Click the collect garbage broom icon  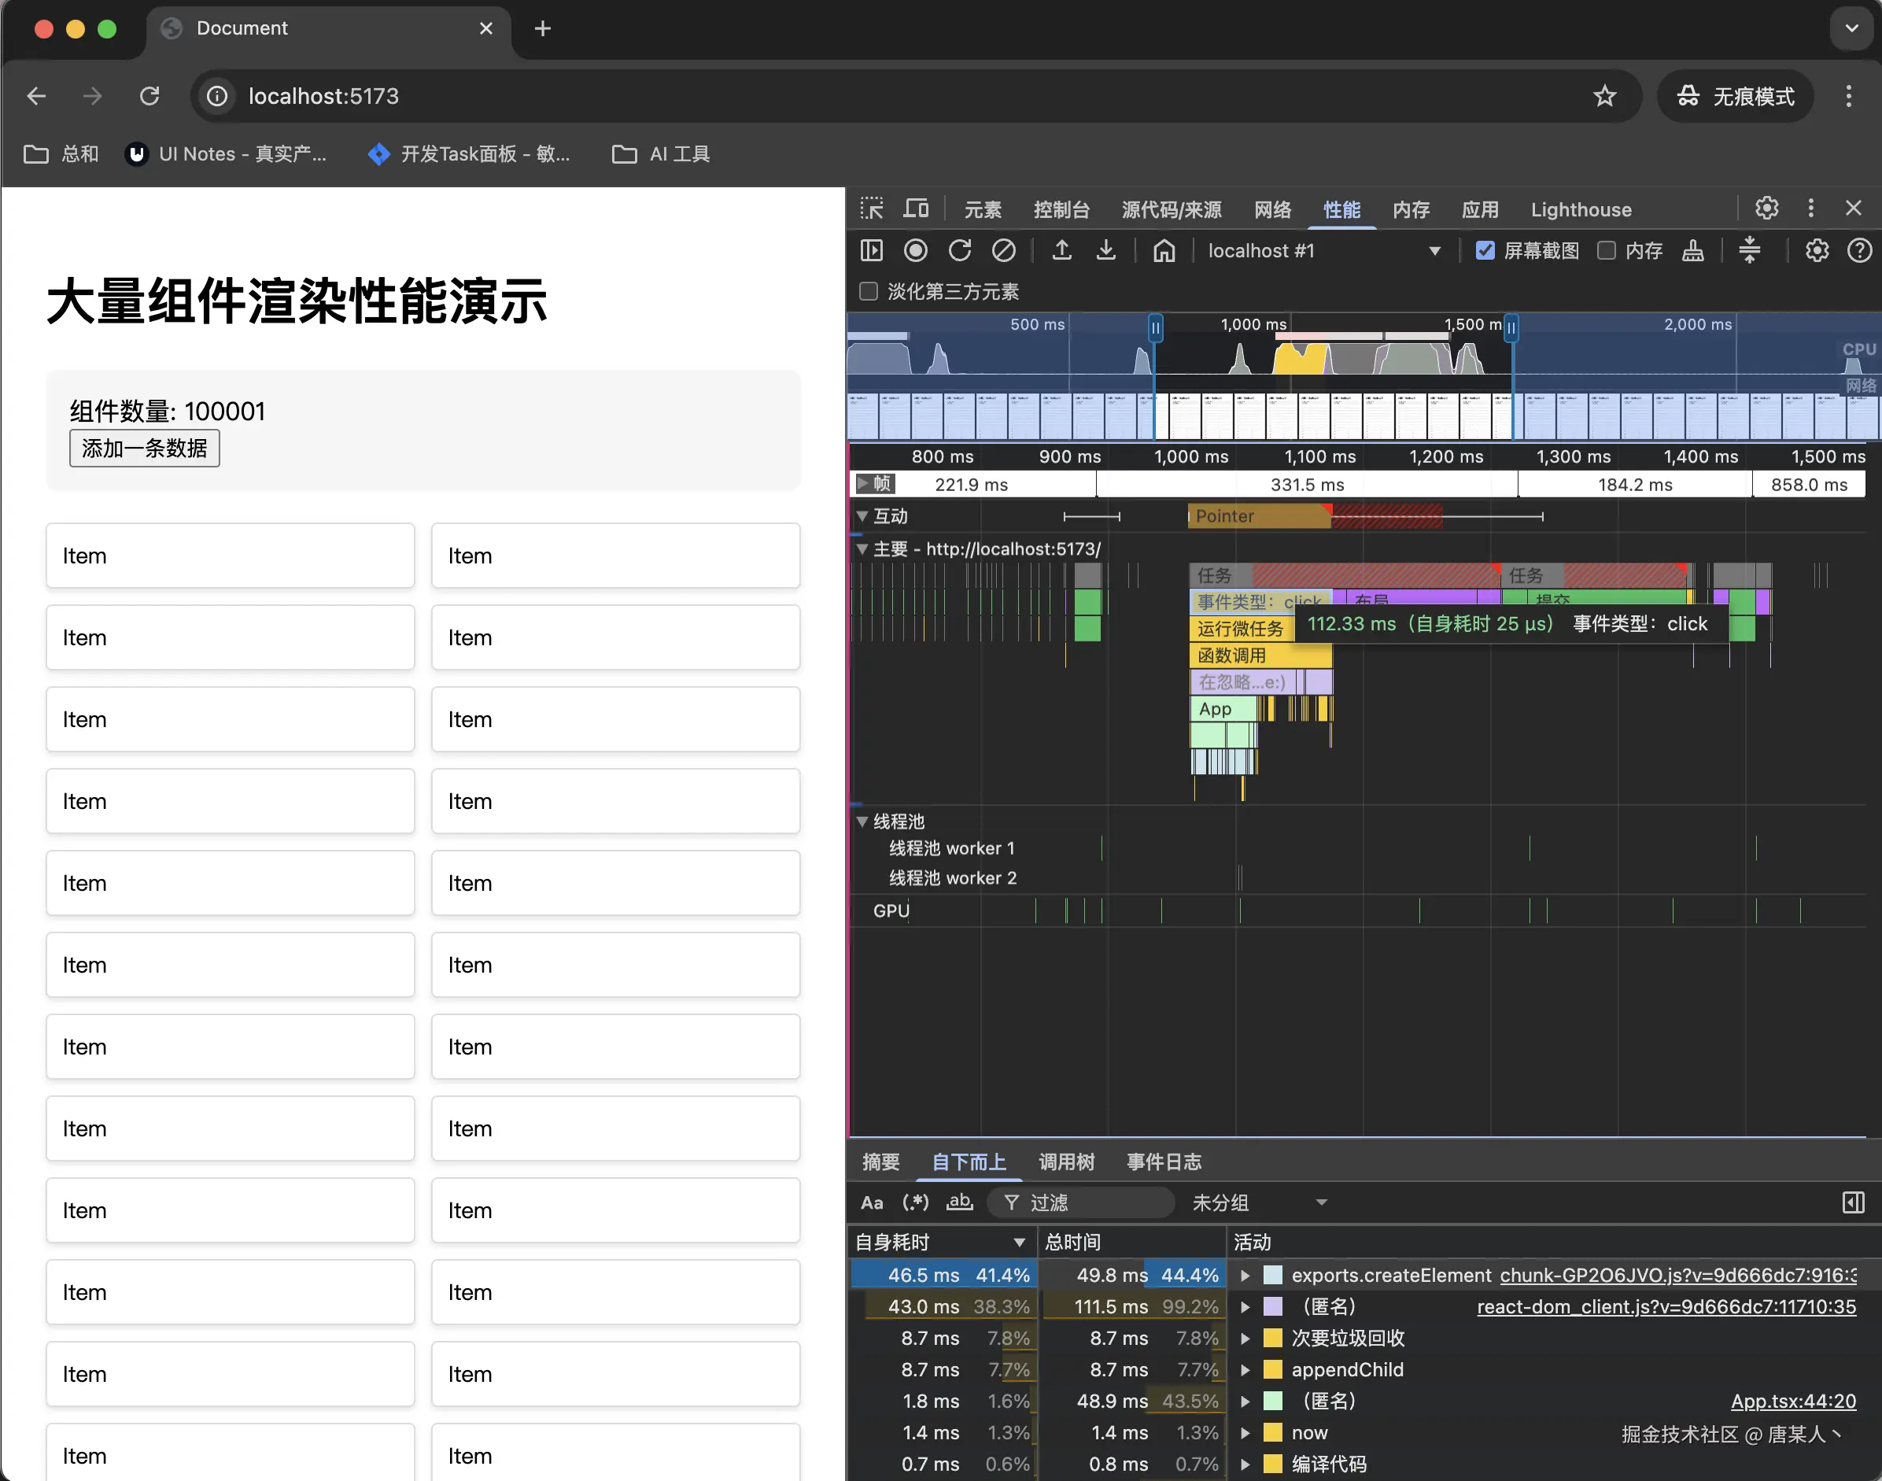(1692, 250)
